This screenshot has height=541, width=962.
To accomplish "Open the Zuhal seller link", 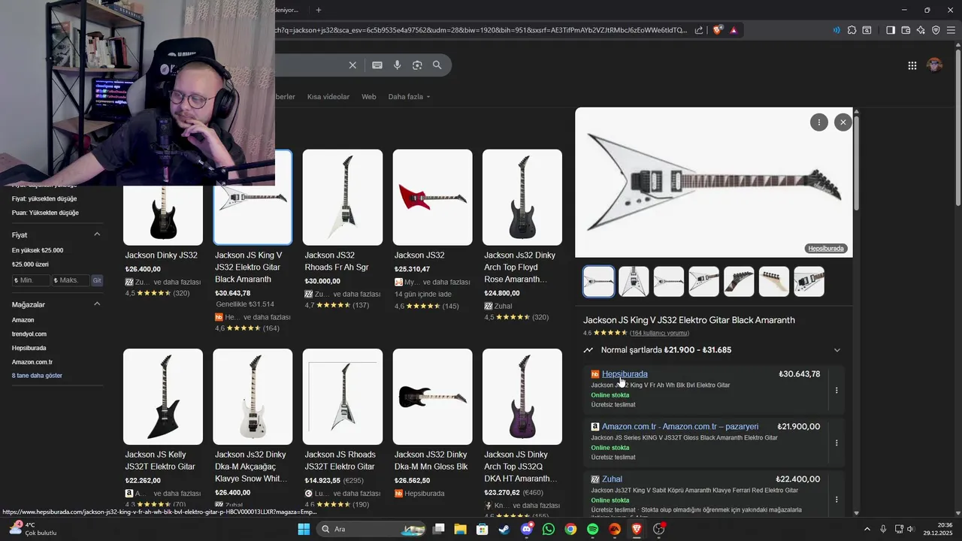I will tap(612, 479).
